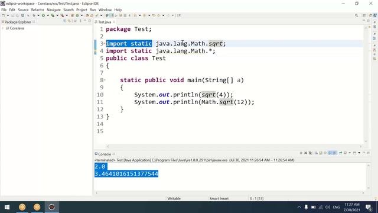Screen dimensions: 378x213
Task: Collapse the main method fold on line 8
Action: [x=105, y=80]
